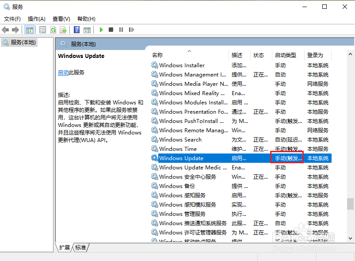The height and width of the screenshot is (261, 355).
Task: Select Windows Modules Install... service
Action: [x=241, y=102]
